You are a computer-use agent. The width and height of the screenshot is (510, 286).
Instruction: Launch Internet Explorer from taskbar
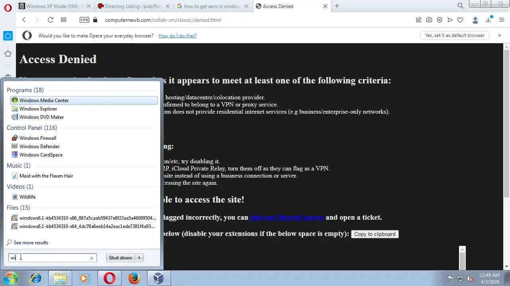tap(36, 278)
